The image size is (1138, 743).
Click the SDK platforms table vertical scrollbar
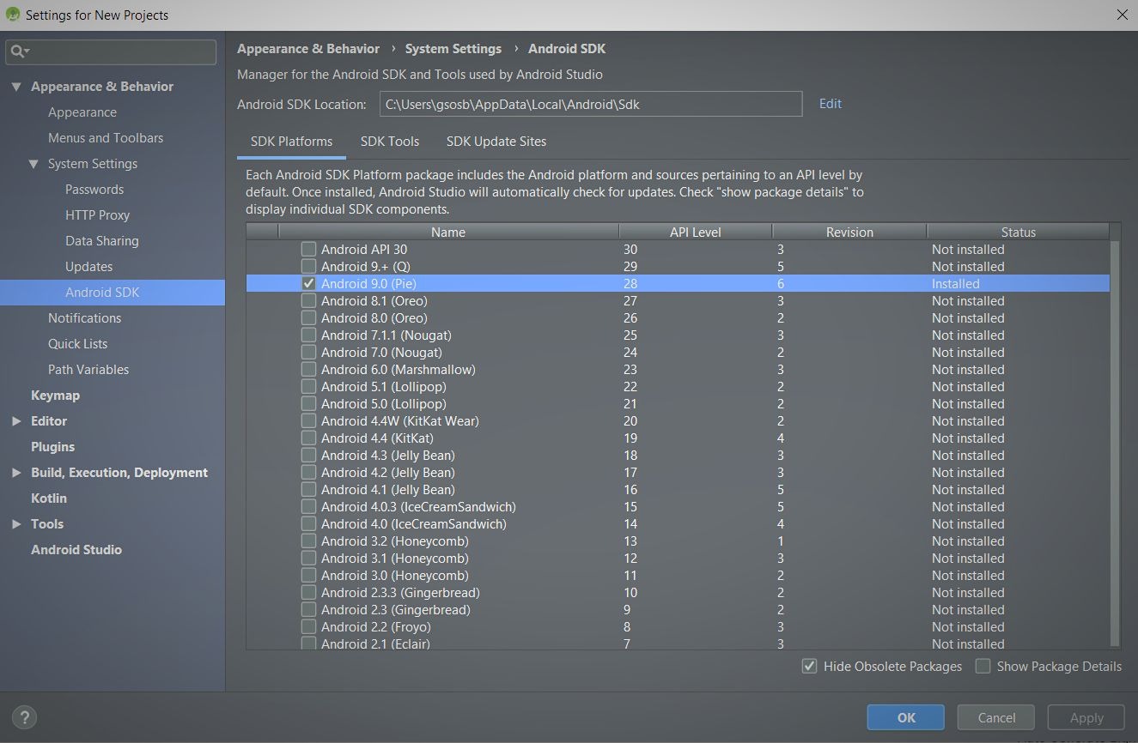tap(1115, 444)
